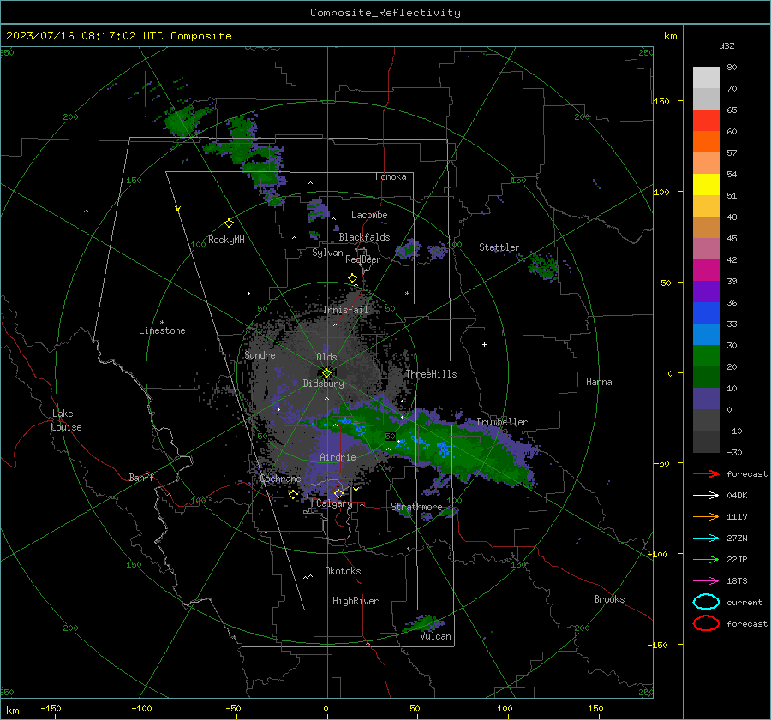Click the white 04DK arrow icon

tap(706, 496)
